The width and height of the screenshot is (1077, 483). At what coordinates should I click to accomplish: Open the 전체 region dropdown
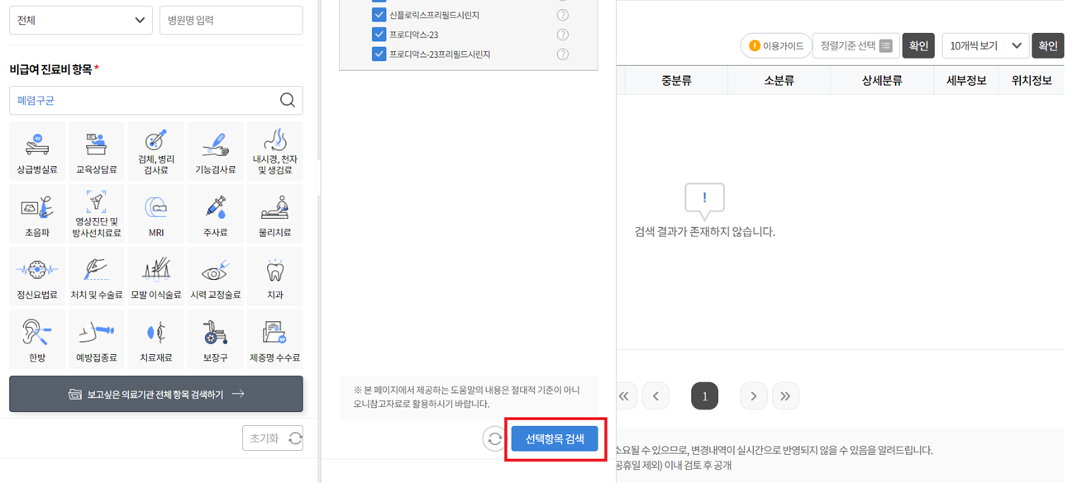80,19
